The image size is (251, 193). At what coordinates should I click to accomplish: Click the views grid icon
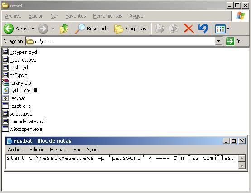(x=220, y=29)
